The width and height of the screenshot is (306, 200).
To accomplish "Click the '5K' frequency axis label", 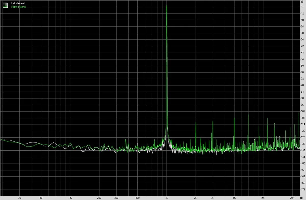I will 234,198.
